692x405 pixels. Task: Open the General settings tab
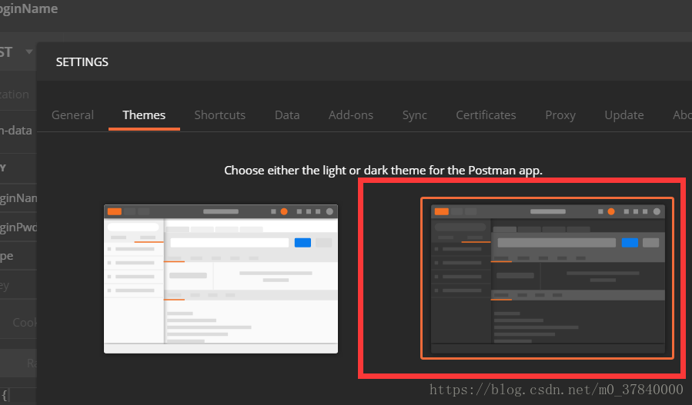click(73, 115)
